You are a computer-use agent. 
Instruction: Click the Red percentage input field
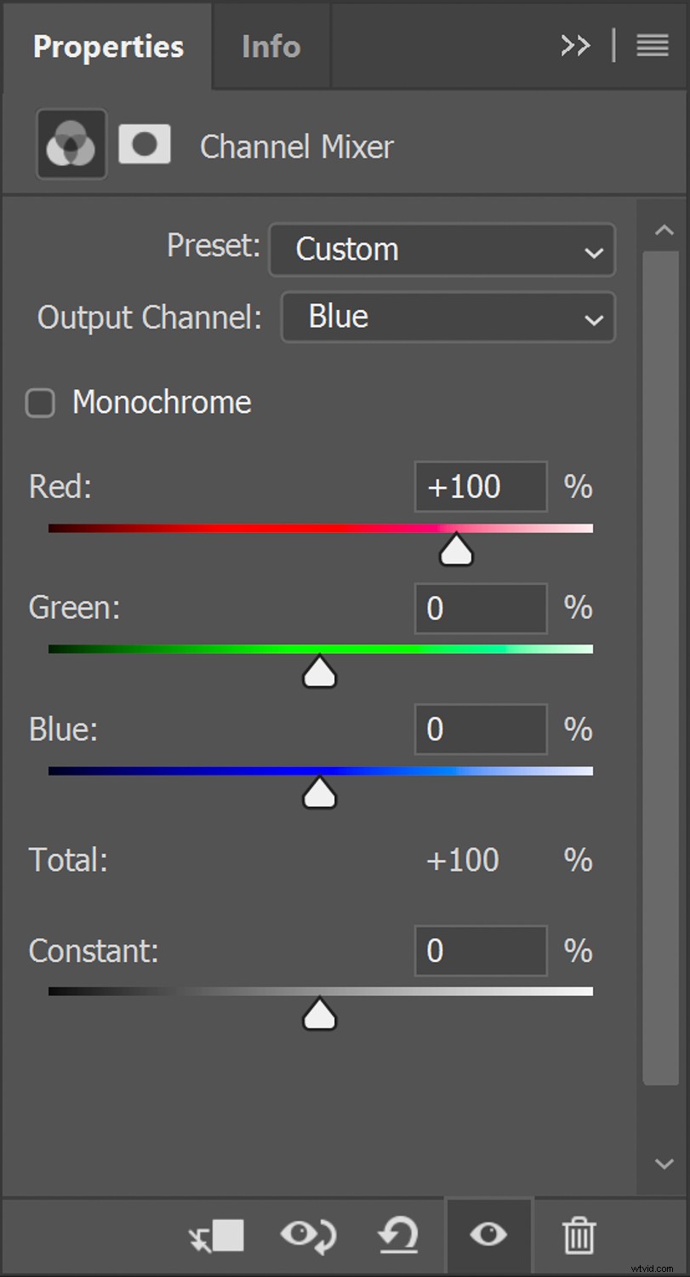480,486
